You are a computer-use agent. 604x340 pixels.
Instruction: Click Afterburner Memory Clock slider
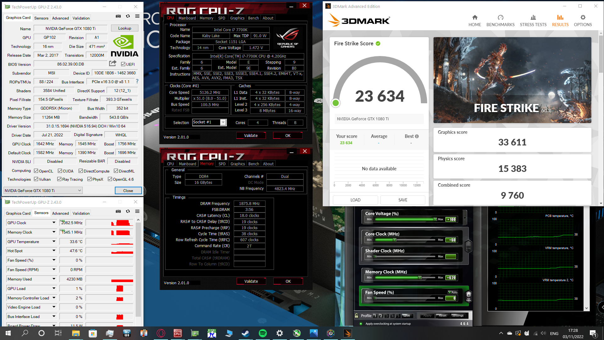(x=405, y=278)
